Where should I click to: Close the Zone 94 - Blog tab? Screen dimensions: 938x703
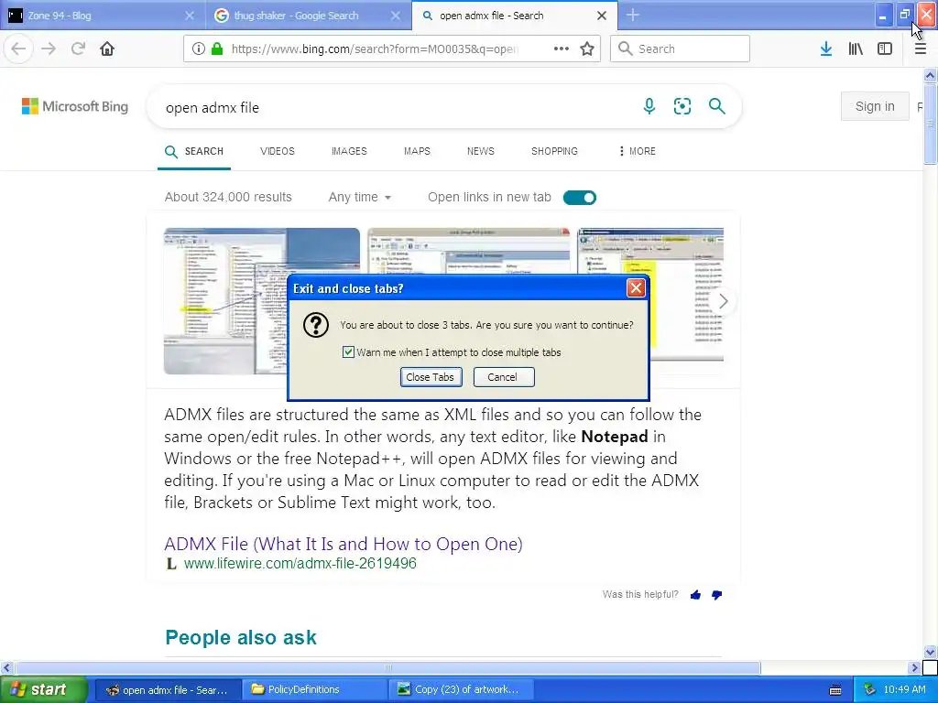(190, 16)
